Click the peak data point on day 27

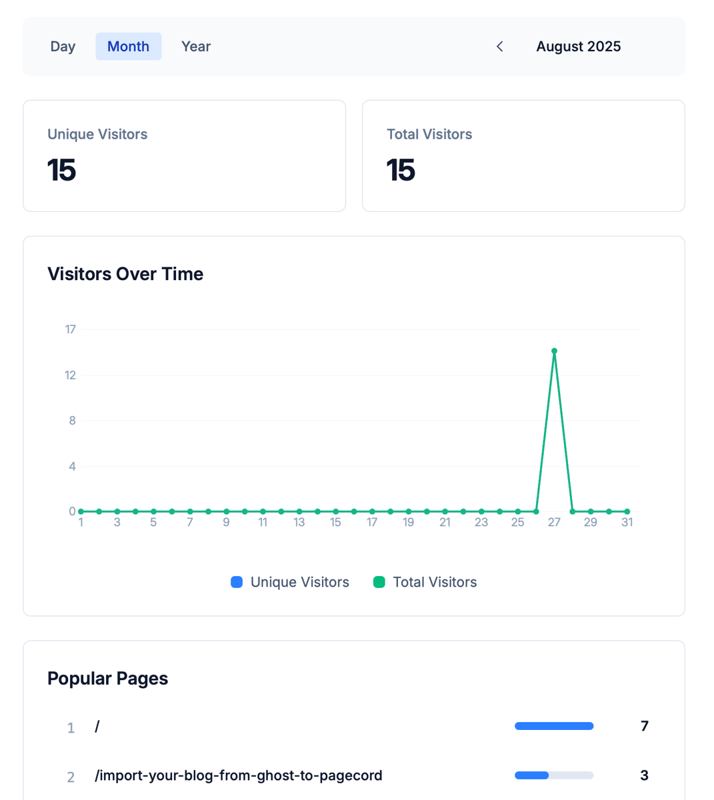[x=554, y=351]
